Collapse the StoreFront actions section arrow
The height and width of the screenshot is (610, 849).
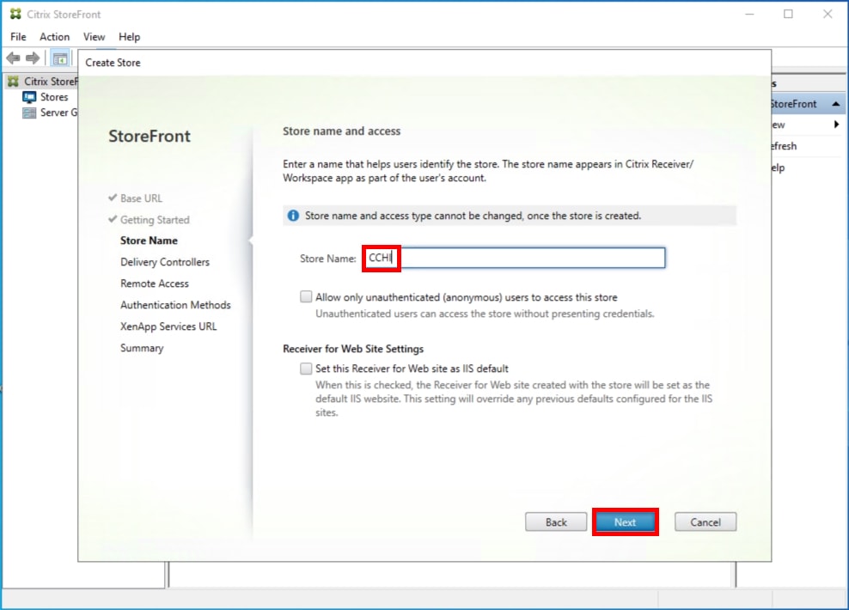pyautogui.click(x=836, y=104)
